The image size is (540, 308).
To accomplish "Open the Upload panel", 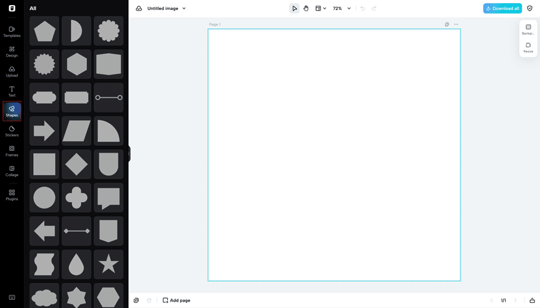I will click(12, 71).
